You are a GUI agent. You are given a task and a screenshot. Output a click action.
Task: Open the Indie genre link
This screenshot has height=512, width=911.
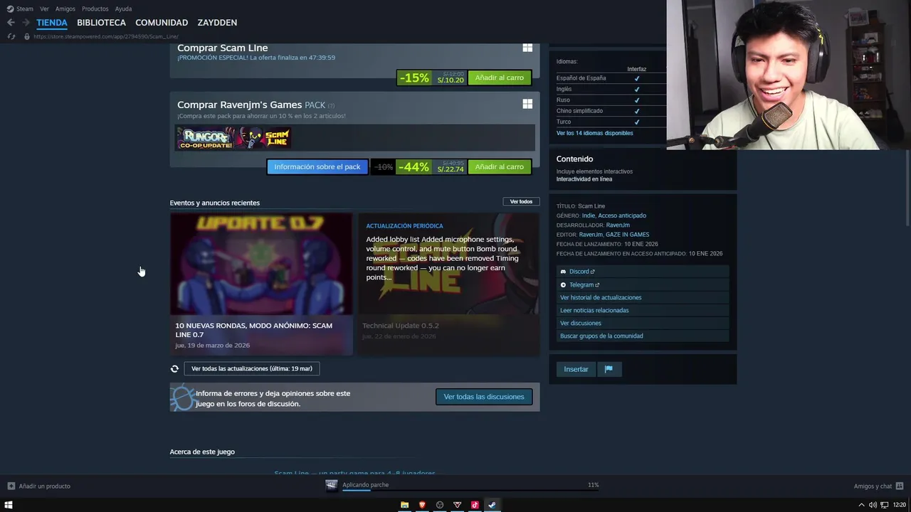coord(588,215)
